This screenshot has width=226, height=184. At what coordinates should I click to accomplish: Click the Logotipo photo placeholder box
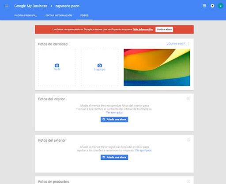tap(100, 67)
